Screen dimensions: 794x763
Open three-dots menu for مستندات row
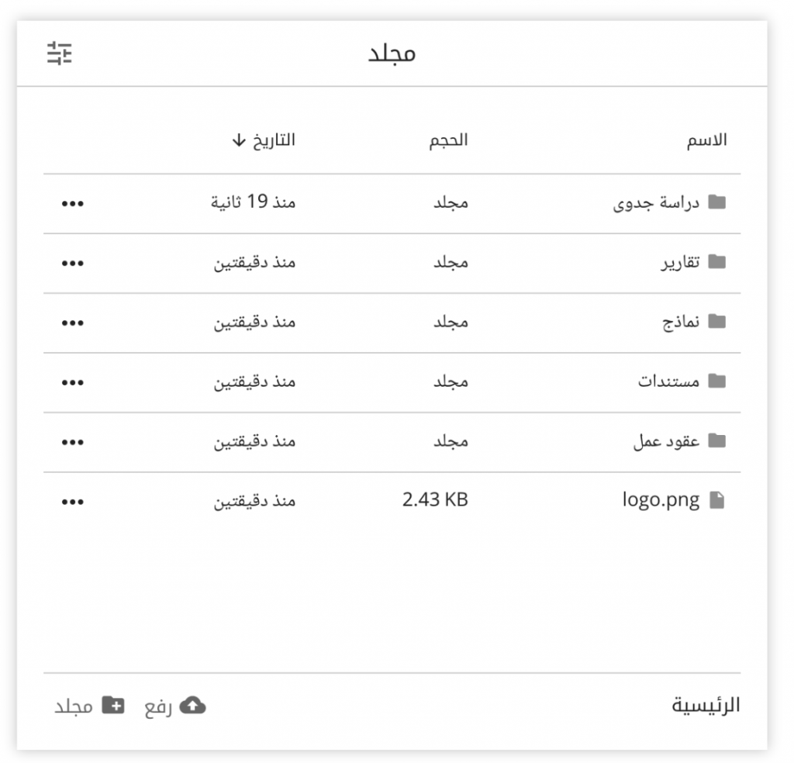(x=72, y=382)
